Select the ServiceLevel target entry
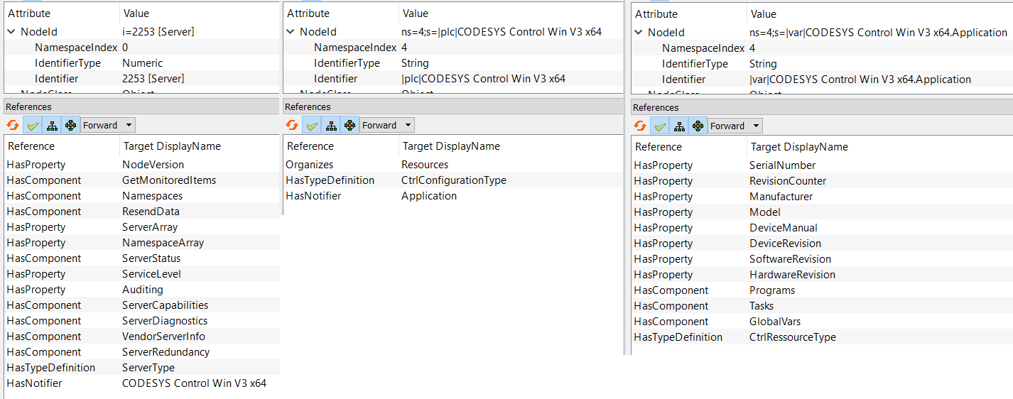The height and width of the screenshot is (399, 1013). tap(151, 274)
